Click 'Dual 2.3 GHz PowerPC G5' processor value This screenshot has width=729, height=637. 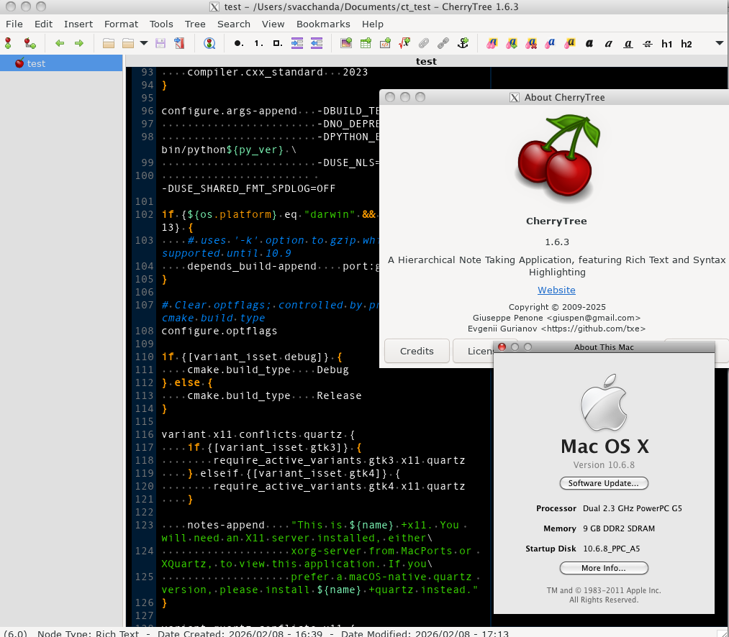coord(633,508)
